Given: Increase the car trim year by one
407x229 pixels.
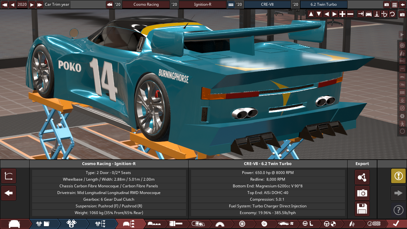Looking at the screenshot, I should coord(32,4).
